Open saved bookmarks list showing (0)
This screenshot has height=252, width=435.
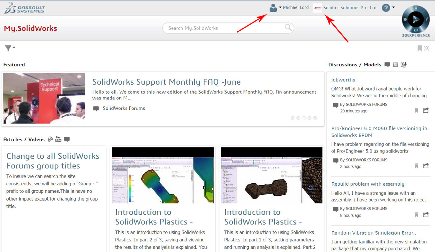[423, 48]
